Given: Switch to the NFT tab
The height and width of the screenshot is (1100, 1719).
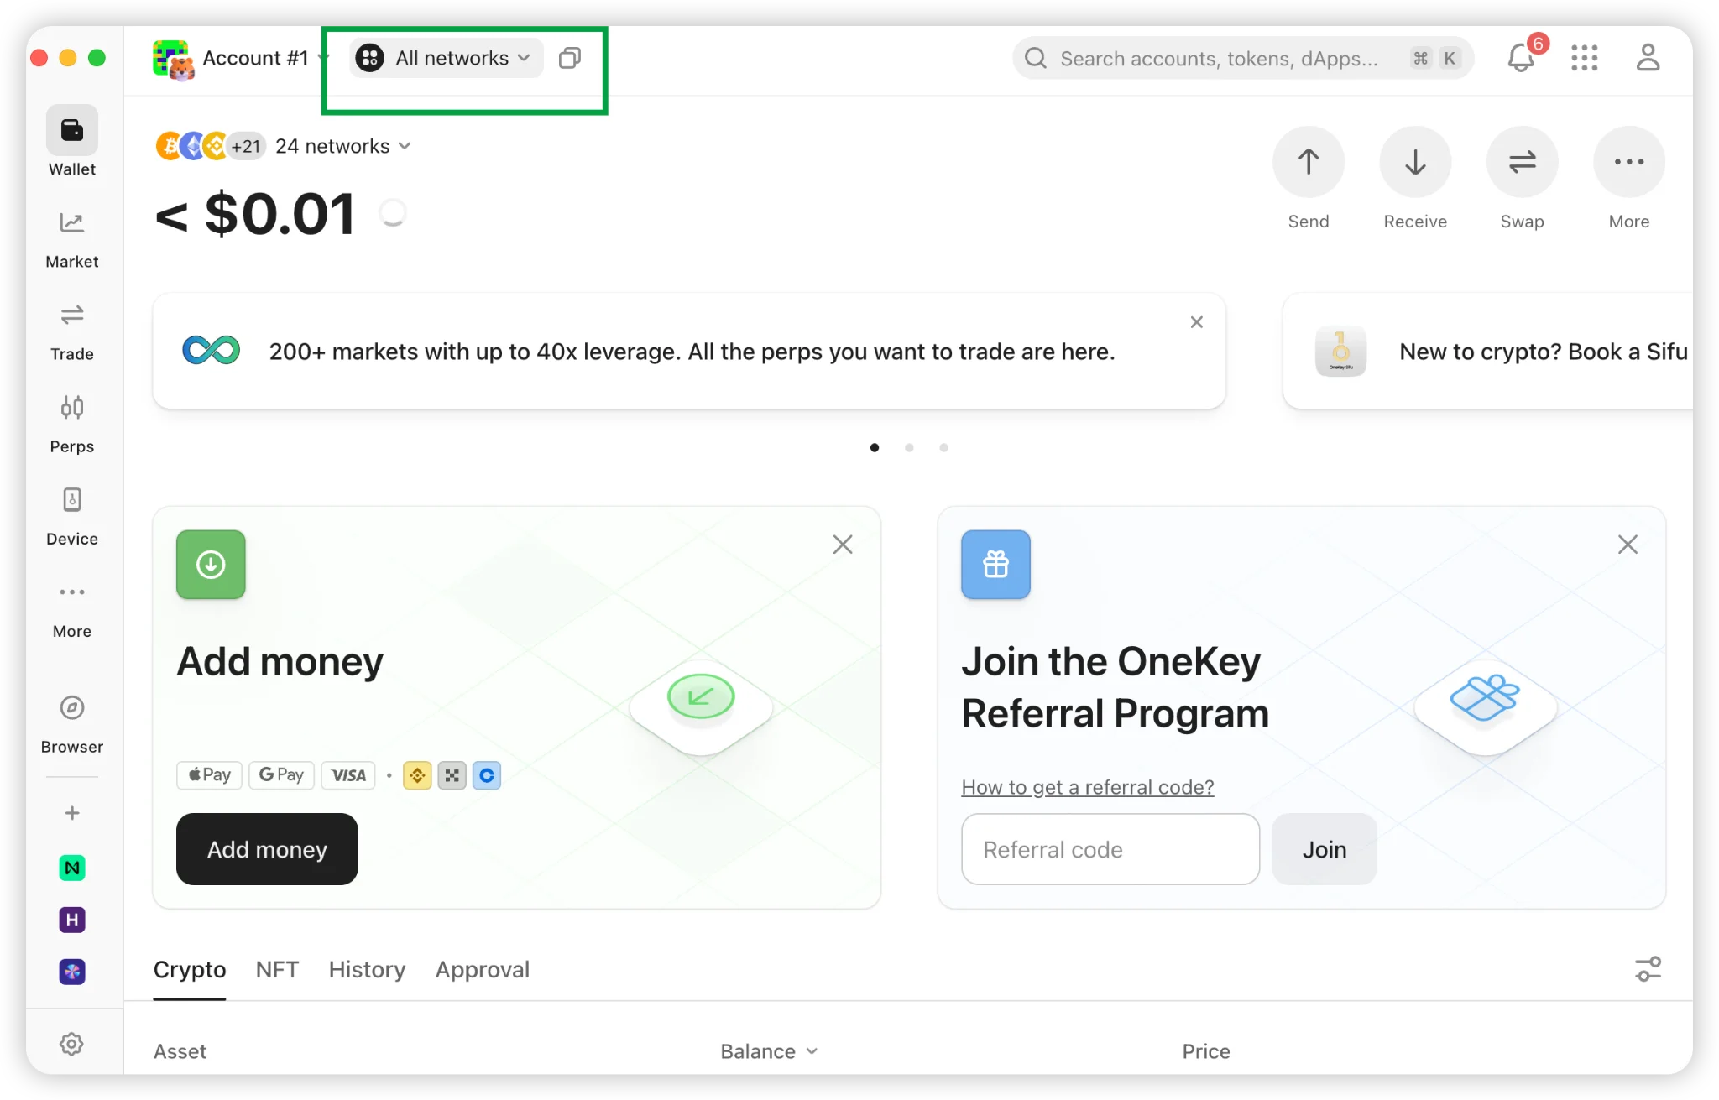Looking at the screenshot, I should click(x=277, y=970).
